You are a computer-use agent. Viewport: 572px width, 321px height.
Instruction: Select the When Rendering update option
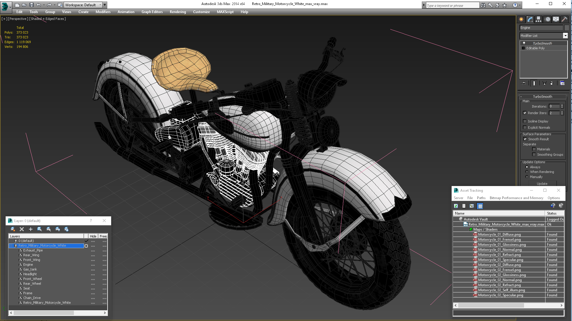tap(527, 172)
